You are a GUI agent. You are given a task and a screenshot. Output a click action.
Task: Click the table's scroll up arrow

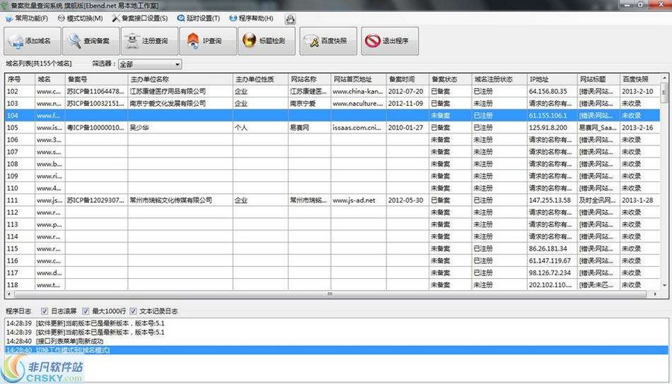click(665, 78)
